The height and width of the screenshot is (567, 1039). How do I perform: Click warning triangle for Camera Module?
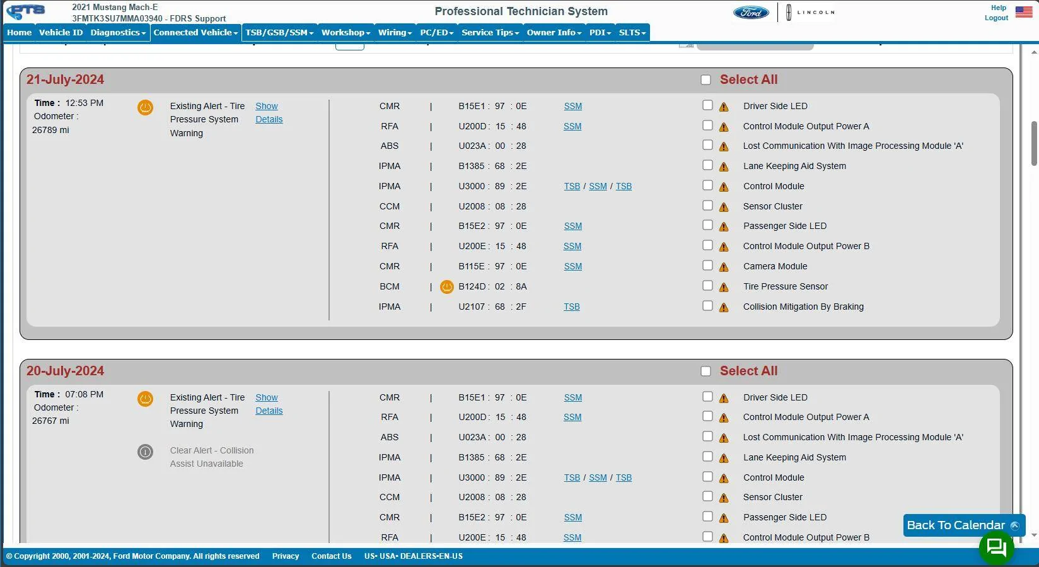coord(724,267)
